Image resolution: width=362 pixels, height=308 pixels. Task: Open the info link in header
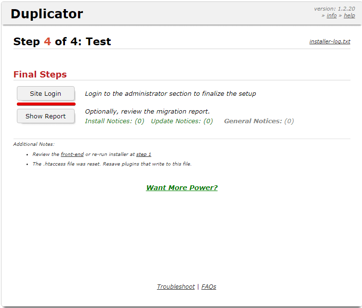[332, 15]
